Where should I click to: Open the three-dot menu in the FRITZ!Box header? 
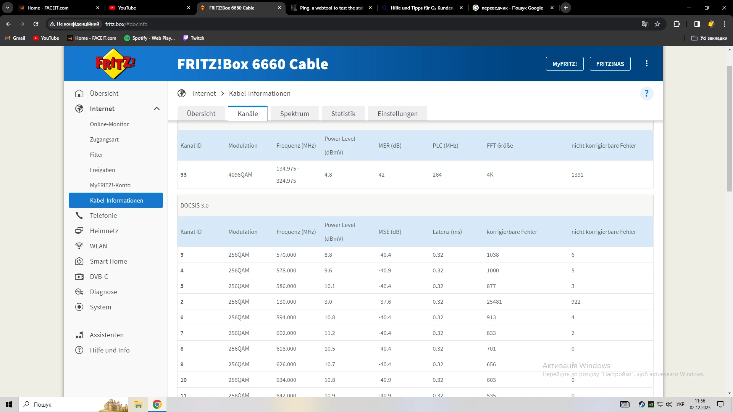click(x=646, y=64)
